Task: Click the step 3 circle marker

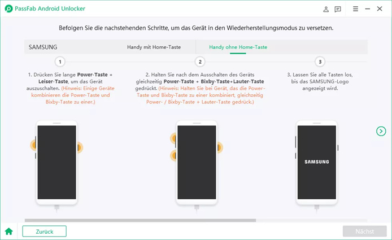Action: click(x=320, y=62)
